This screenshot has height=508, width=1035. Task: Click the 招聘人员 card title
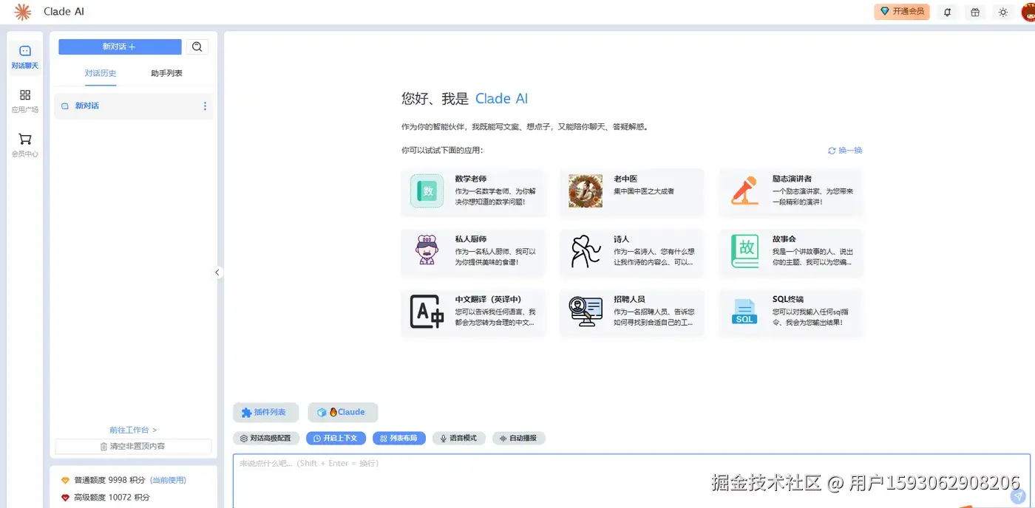pyautogui.click(x=629, y=299)
